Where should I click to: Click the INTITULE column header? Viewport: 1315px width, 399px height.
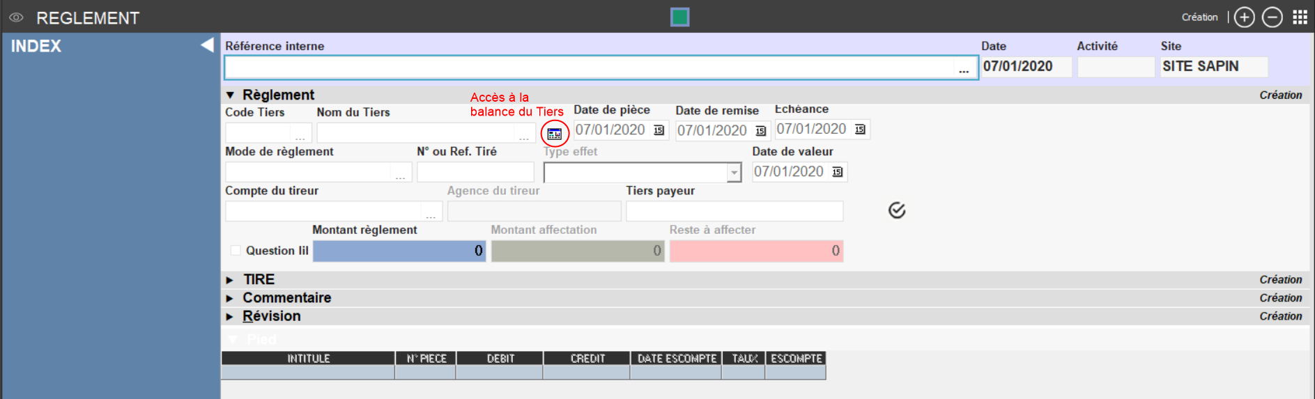pos(308,359)
